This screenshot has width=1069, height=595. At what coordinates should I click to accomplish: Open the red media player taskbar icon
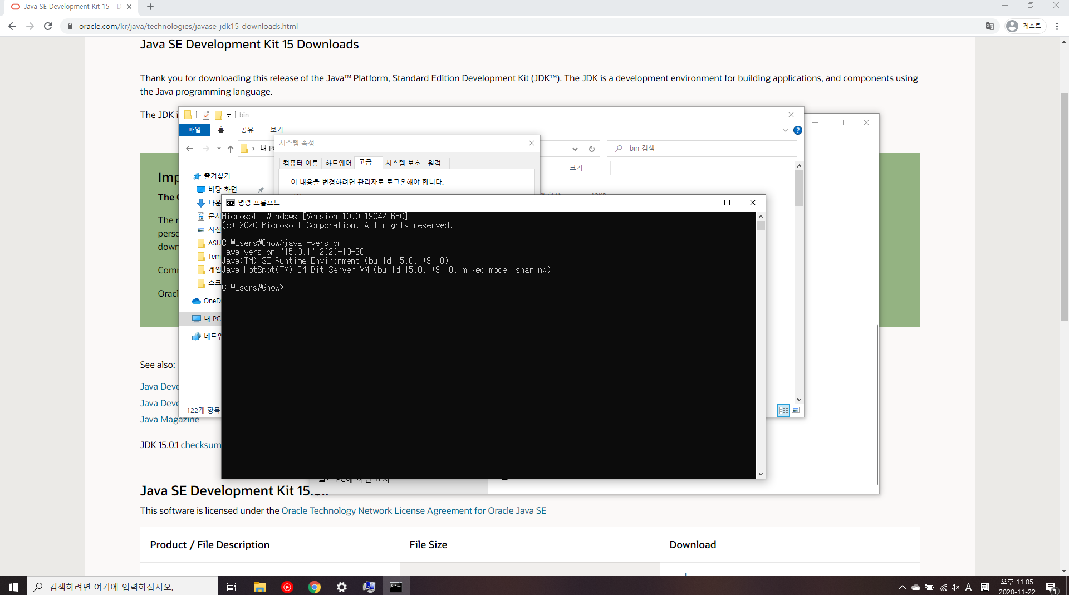(x=287, y=587)
